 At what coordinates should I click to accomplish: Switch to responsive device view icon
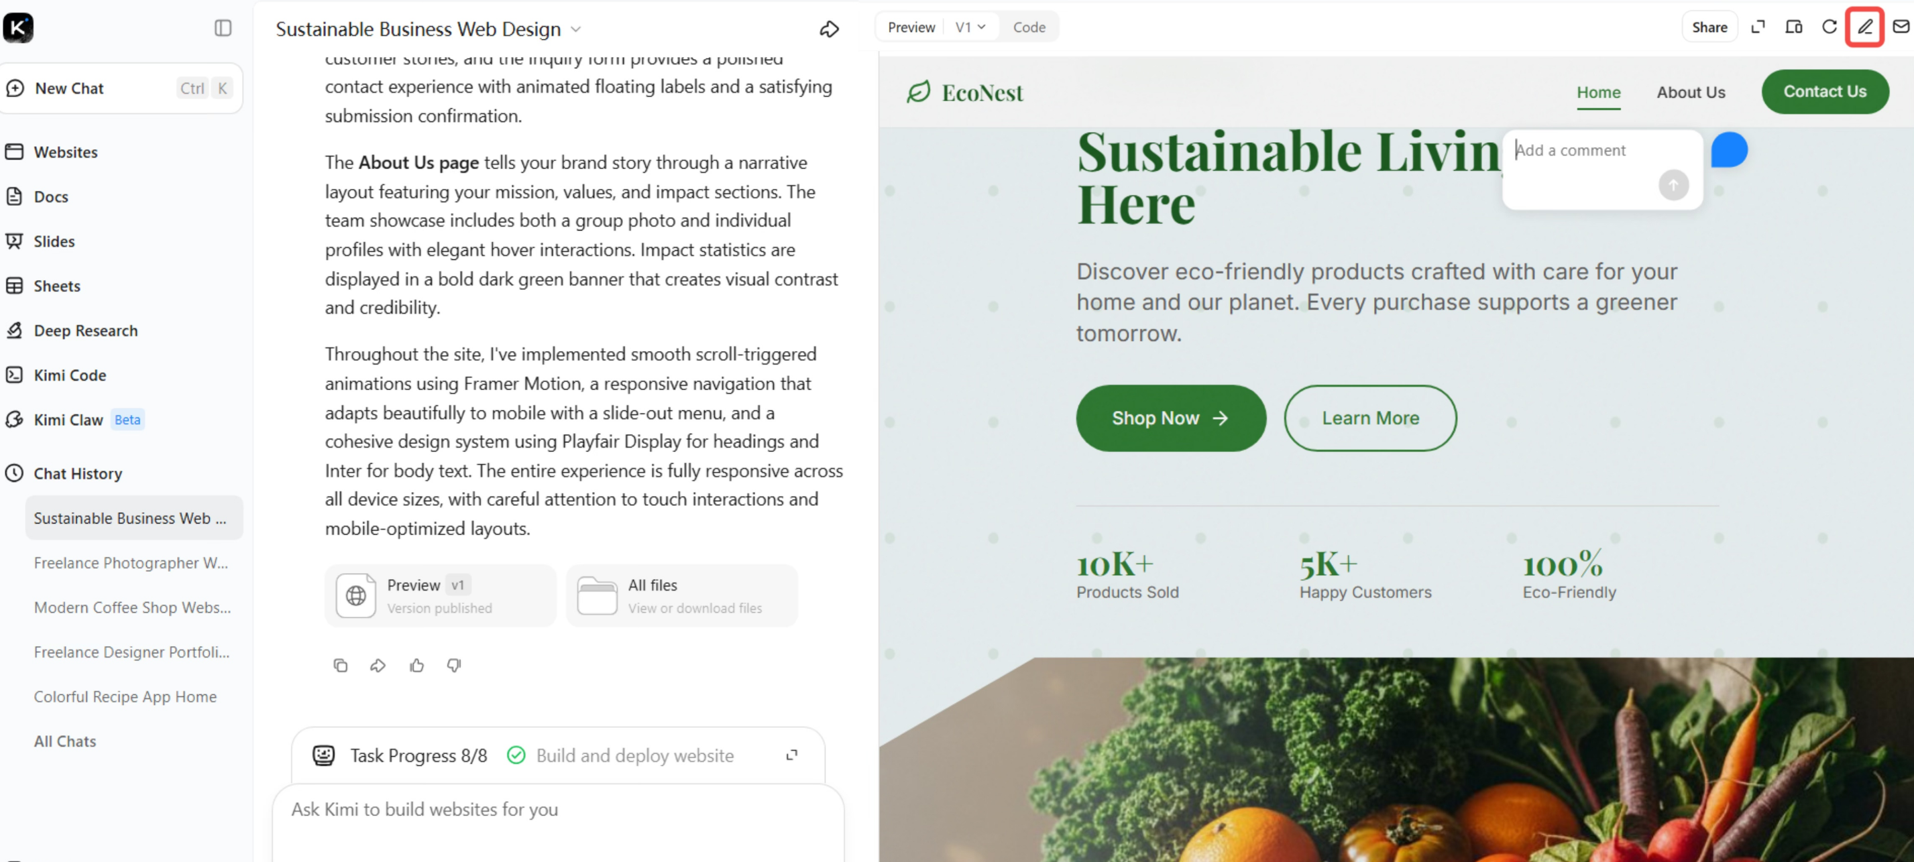tap(1794, 27)
